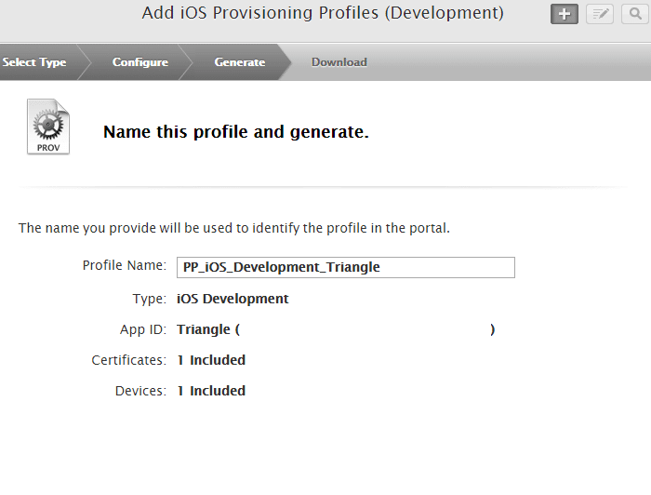Open search with the magnifier icon

point(634,14)
